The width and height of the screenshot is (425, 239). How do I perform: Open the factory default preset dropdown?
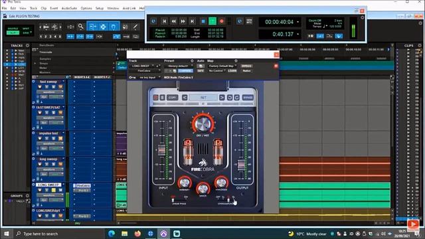tap(179, 66)
